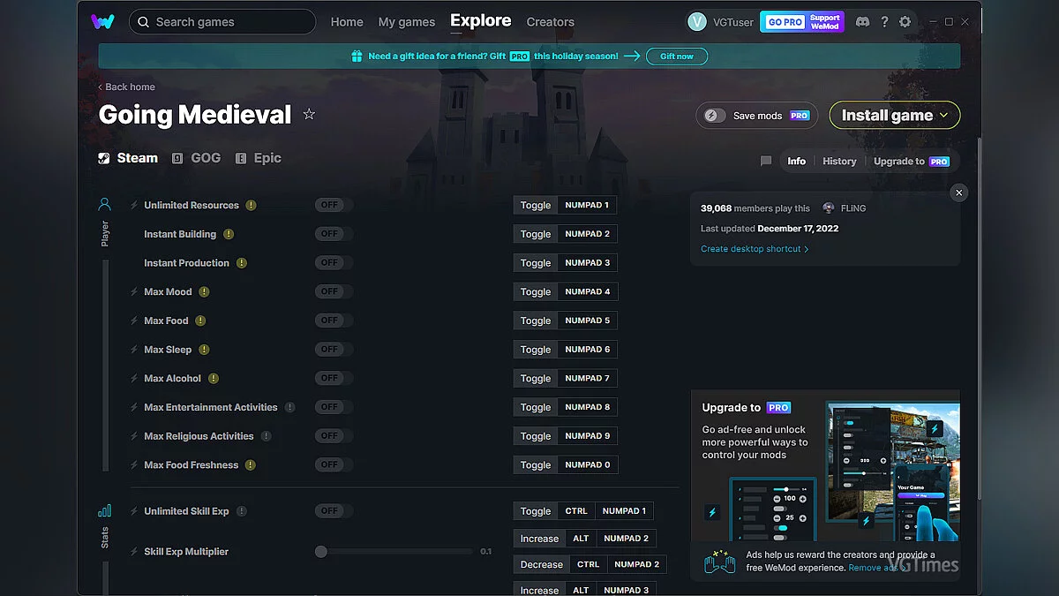Image resolution: width=1059 pixels, height=596 pixels.
Task: Turn on the Max Mood switch
Action: [x=334, y=291]
